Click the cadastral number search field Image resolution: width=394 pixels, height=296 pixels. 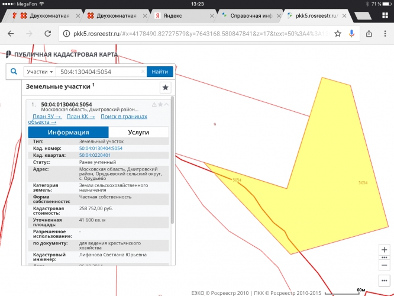(x=101, y=72)
